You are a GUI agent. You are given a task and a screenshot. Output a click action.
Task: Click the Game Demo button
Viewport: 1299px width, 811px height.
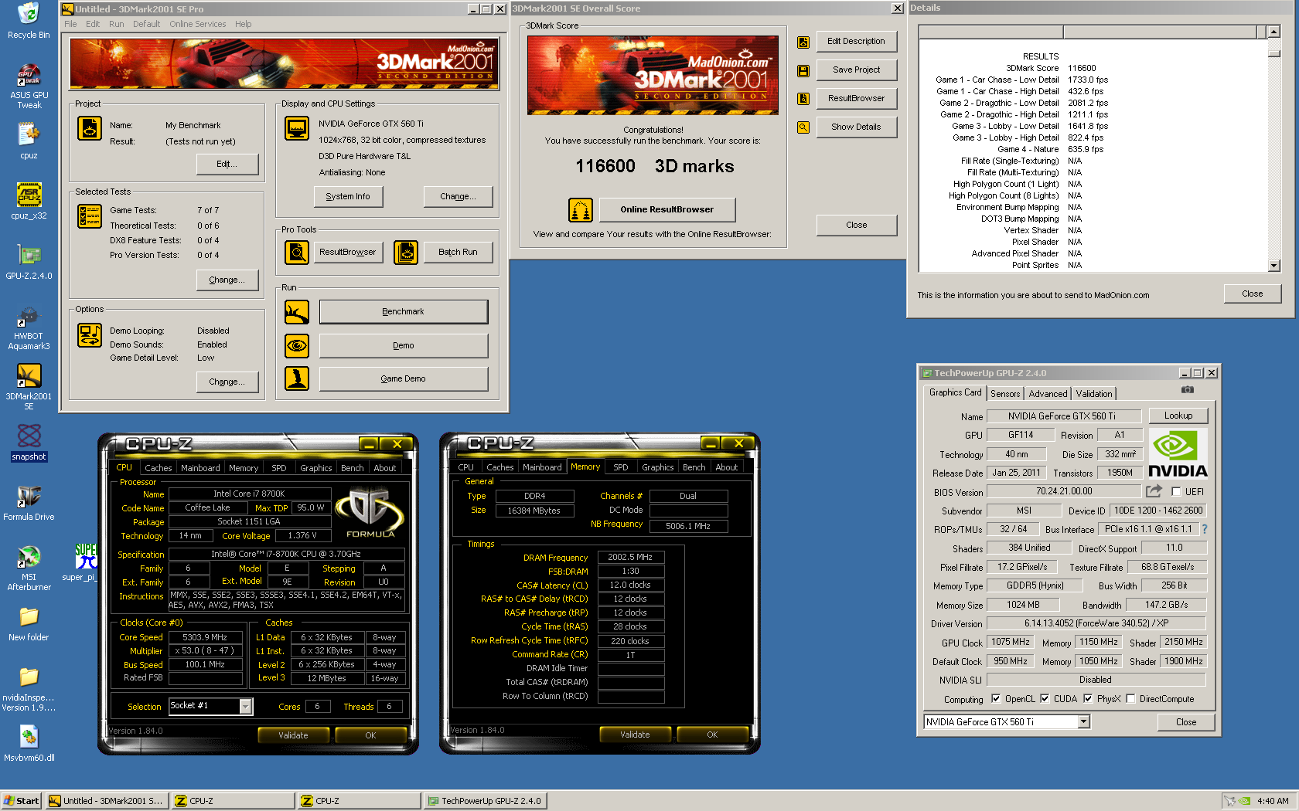point(403,378)
